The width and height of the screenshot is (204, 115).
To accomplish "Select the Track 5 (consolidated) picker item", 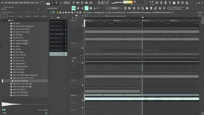I will 58,34.
